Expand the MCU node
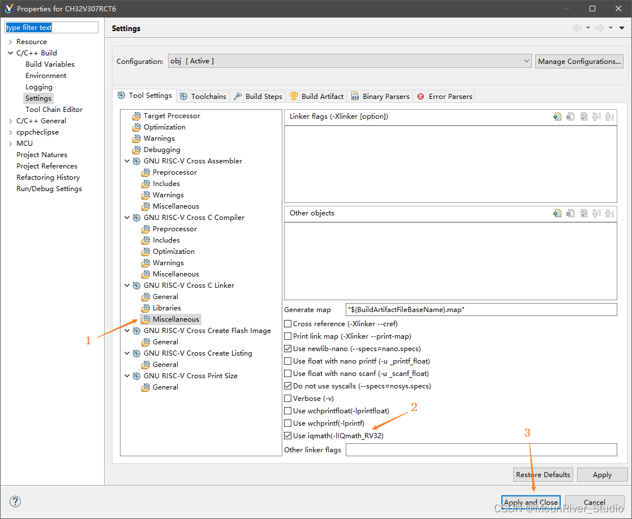The height and width of the screenshot is (519, 632). (11, 144)
